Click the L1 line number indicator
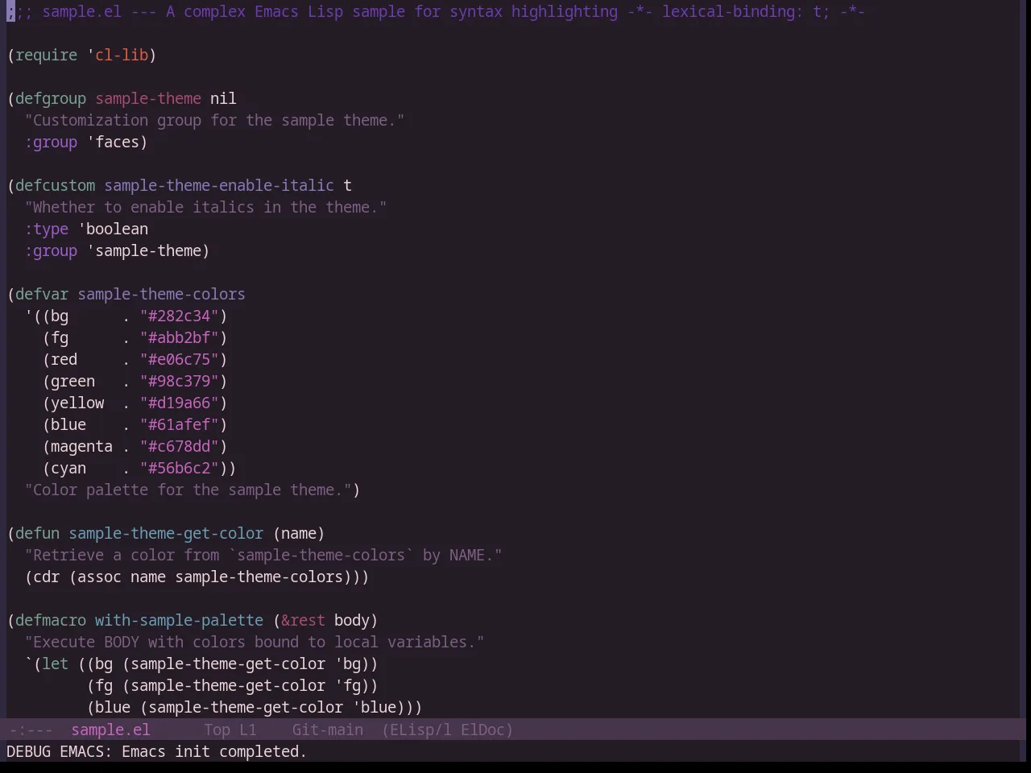Screen dimensions: 1031x773 click(248, 730)
